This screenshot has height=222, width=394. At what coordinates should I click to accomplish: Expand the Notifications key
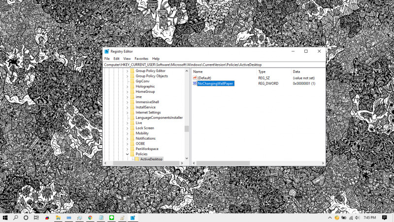(127, 139)
